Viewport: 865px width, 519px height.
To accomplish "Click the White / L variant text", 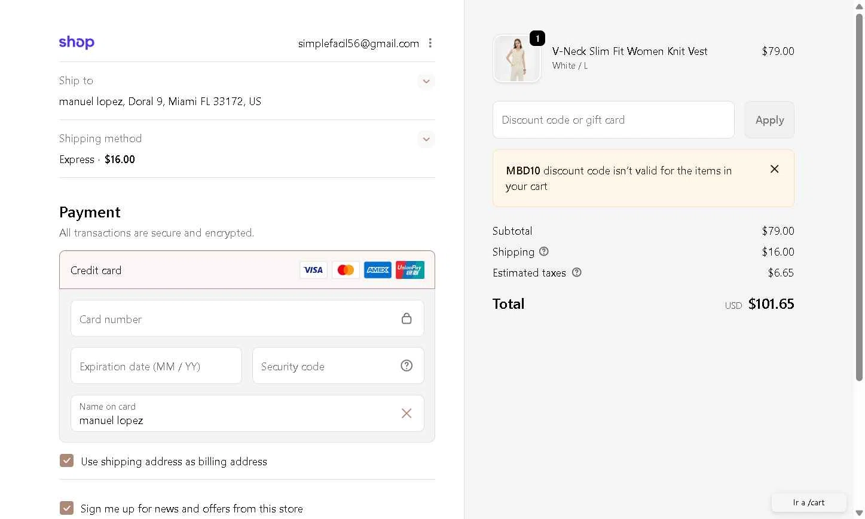I will 570,66.
